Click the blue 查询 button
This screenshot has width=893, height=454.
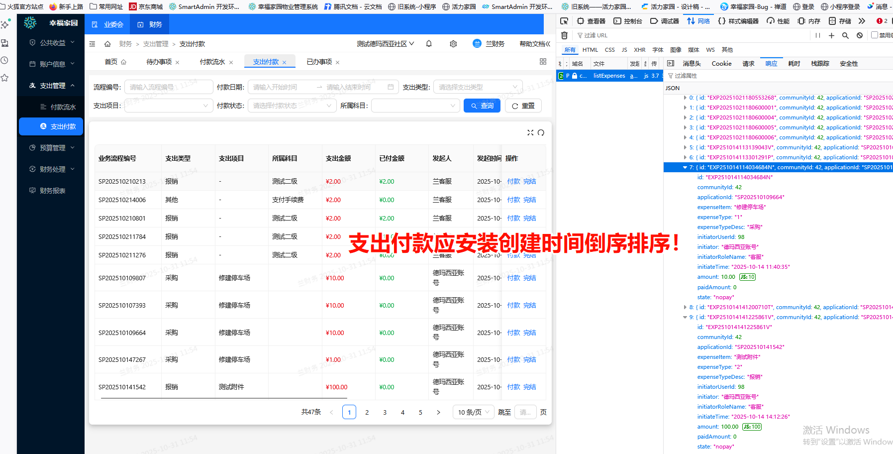point(482,106)
